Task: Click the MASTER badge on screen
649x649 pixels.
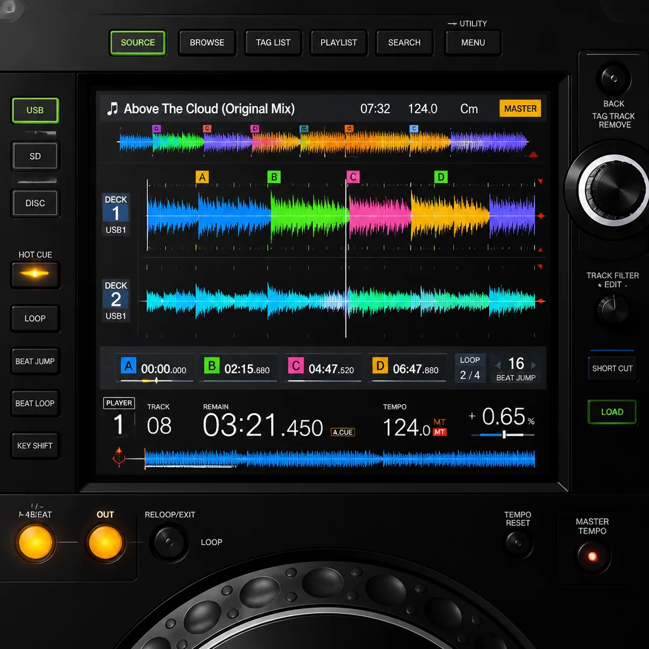Action: (x=520, y=108)
